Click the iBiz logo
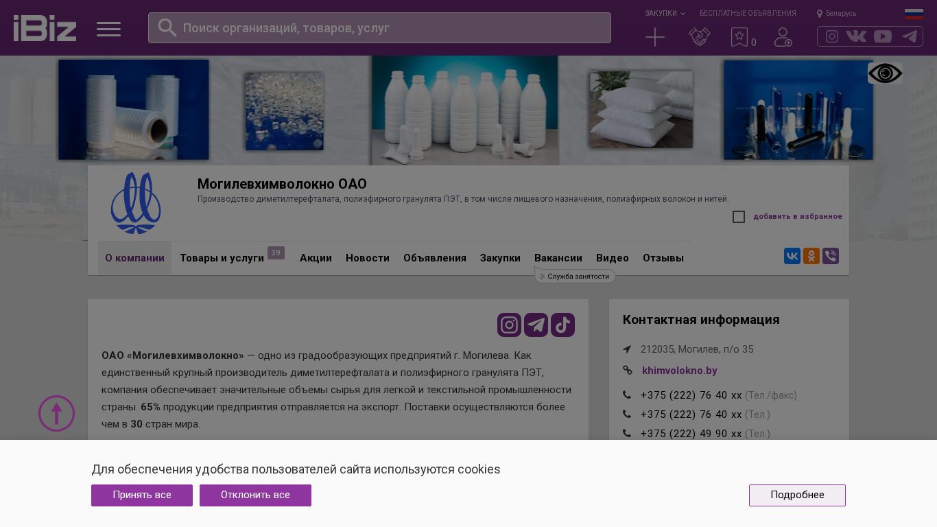Screen dimensions: 937x527 (x=45, y=28)
